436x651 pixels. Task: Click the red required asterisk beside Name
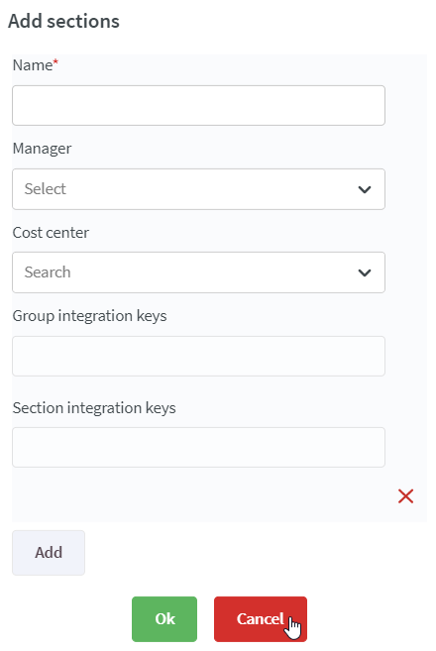pos(55,61)
